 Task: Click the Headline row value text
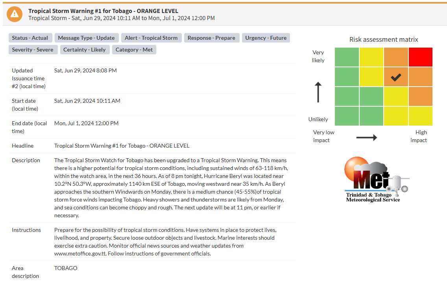point(122,146)
